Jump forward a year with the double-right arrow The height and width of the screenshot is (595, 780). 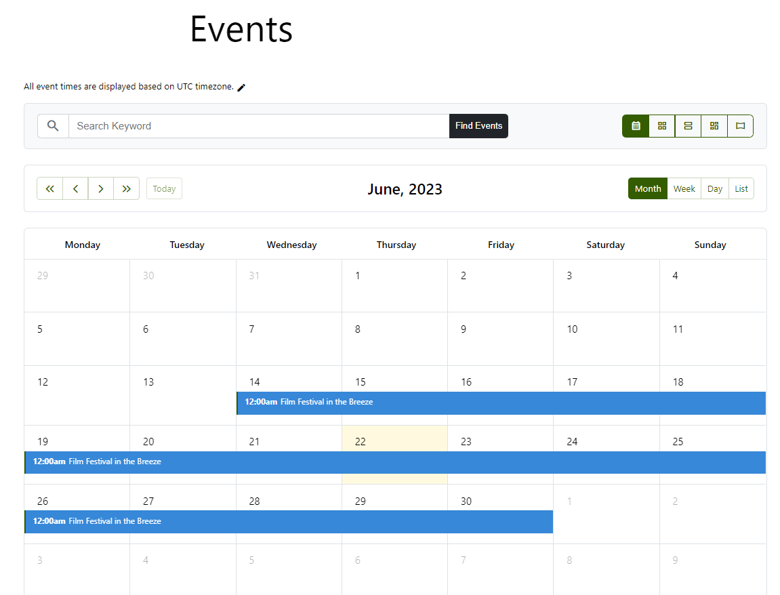pyautogui.click(x=126, y=188)
